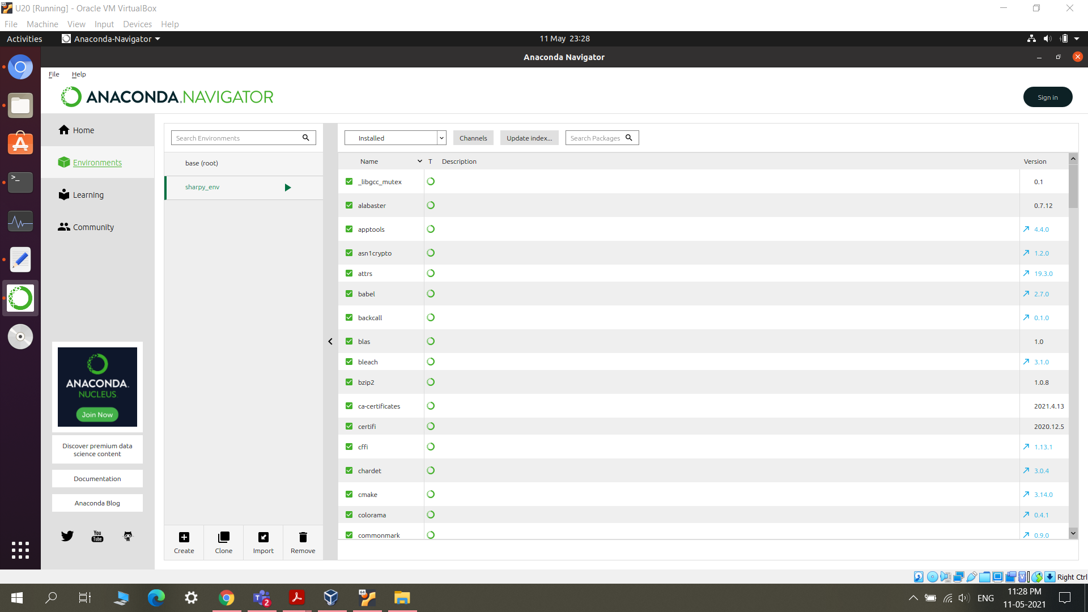
Task: Click the status circle icon for alabaster
Action: (431, 205)
